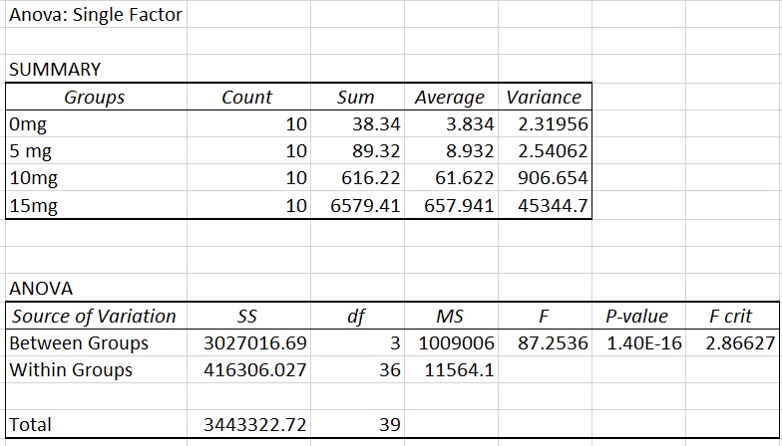
Task: Click the Source of Variation header
Action: click(x=95, y=317)
